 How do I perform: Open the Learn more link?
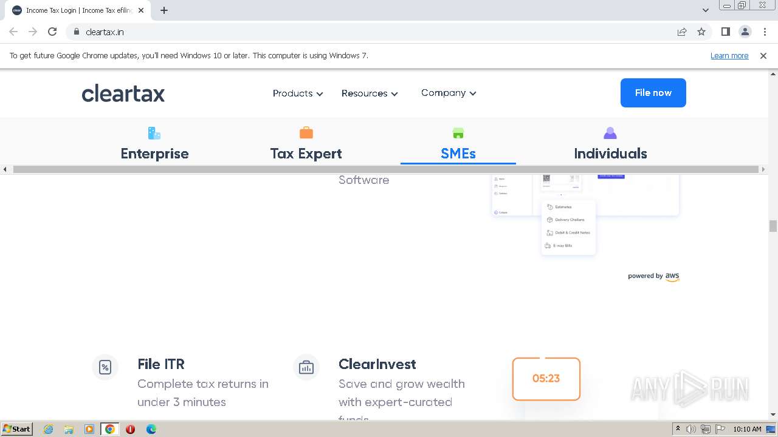tap(729, 56)
